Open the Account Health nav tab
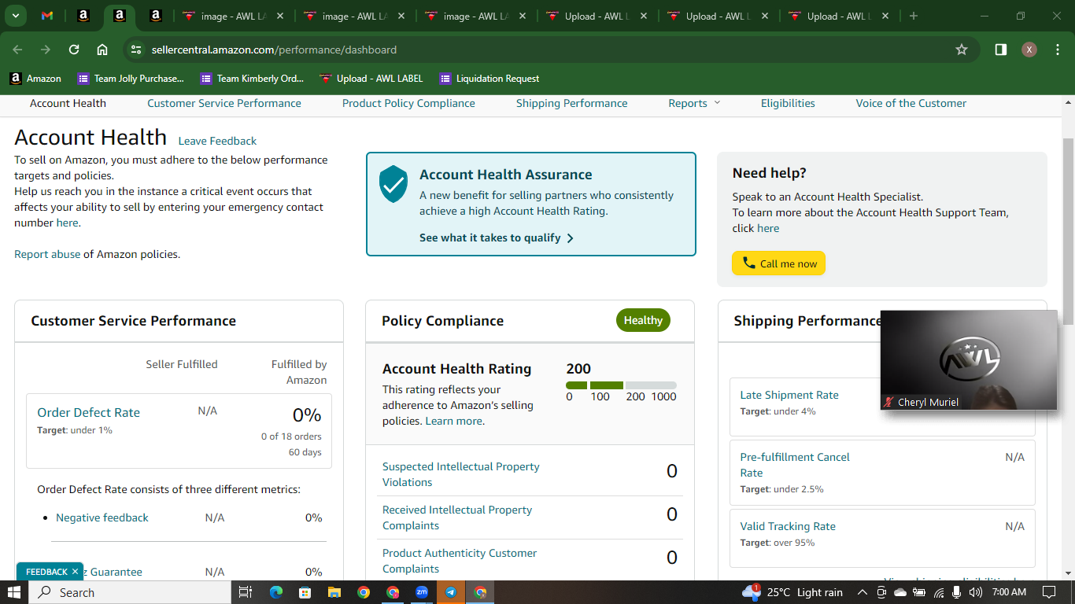 tap(68, 103)
